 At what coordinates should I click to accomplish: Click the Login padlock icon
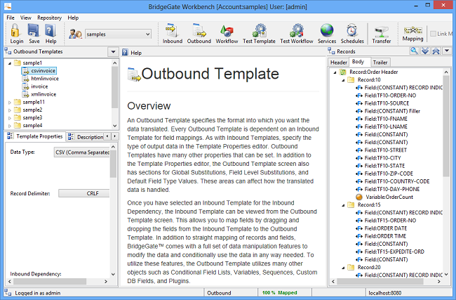(15, 32)
